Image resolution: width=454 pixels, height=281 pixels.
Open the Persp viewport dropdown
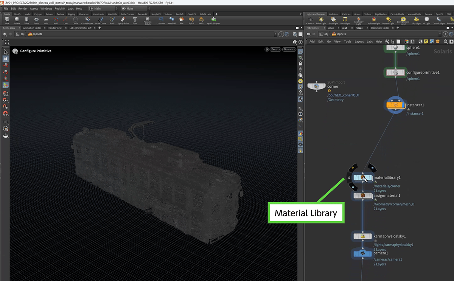point(275,50)
